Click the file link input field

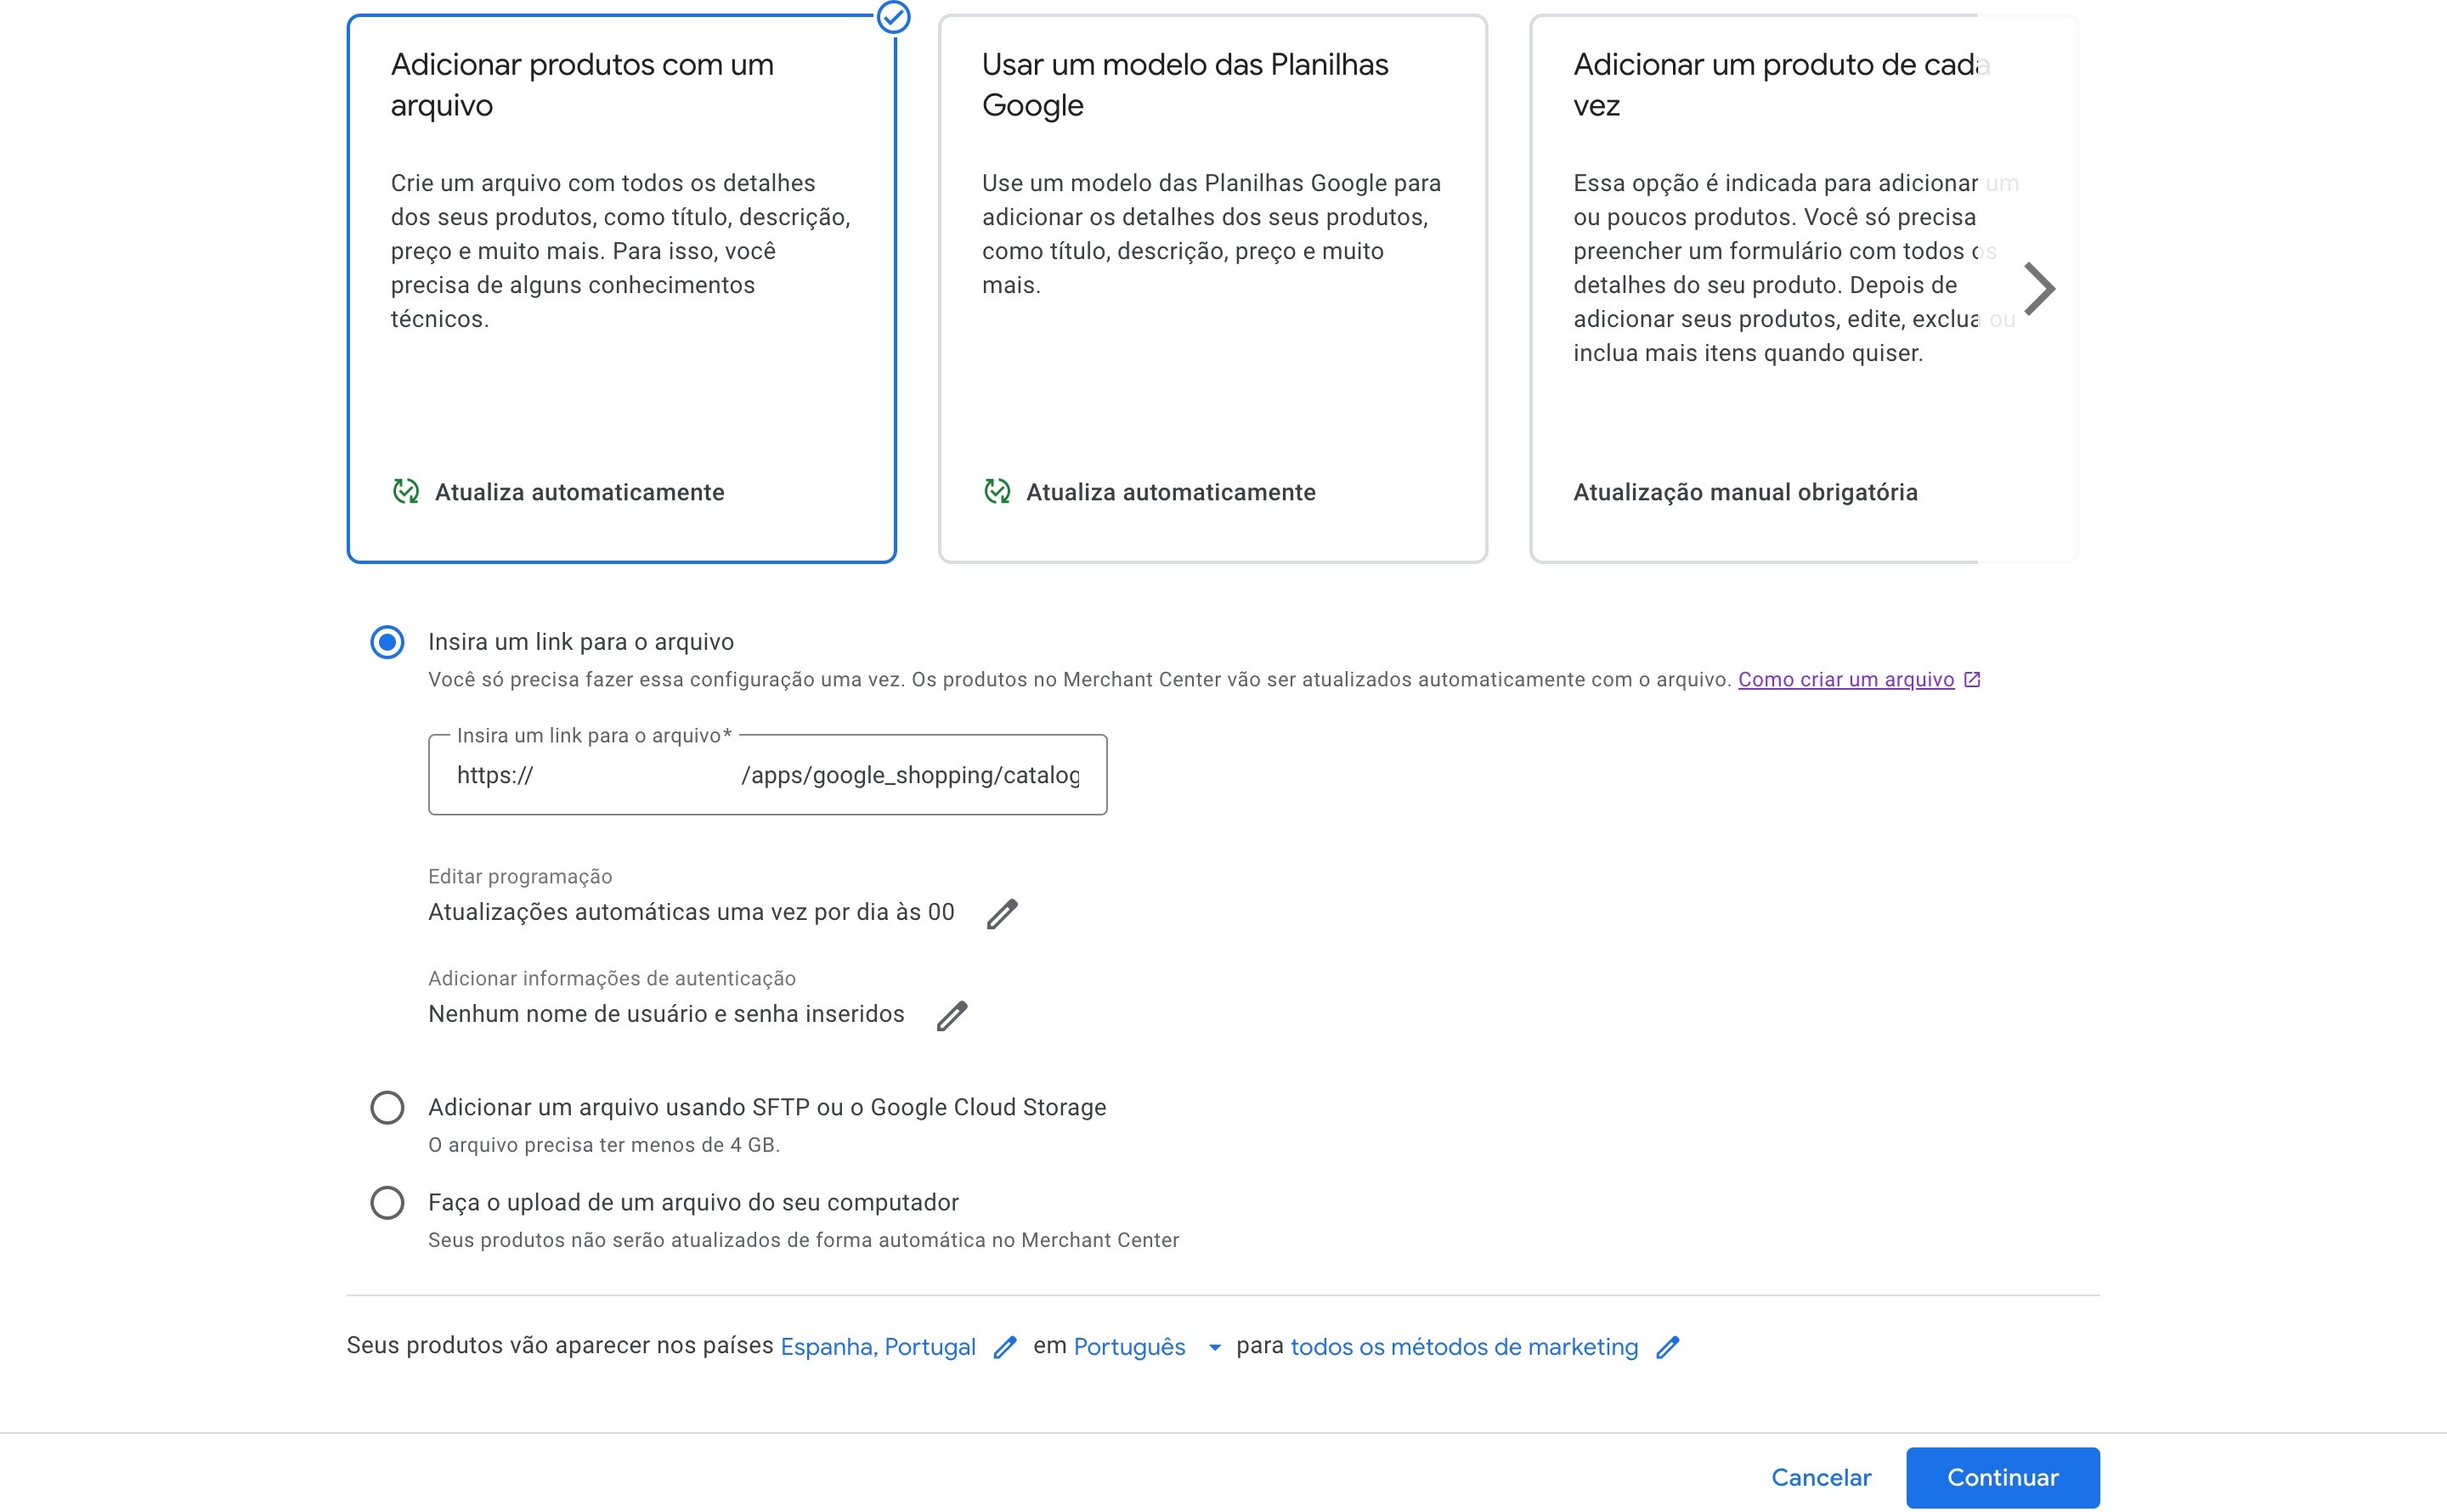click(767, 776)
